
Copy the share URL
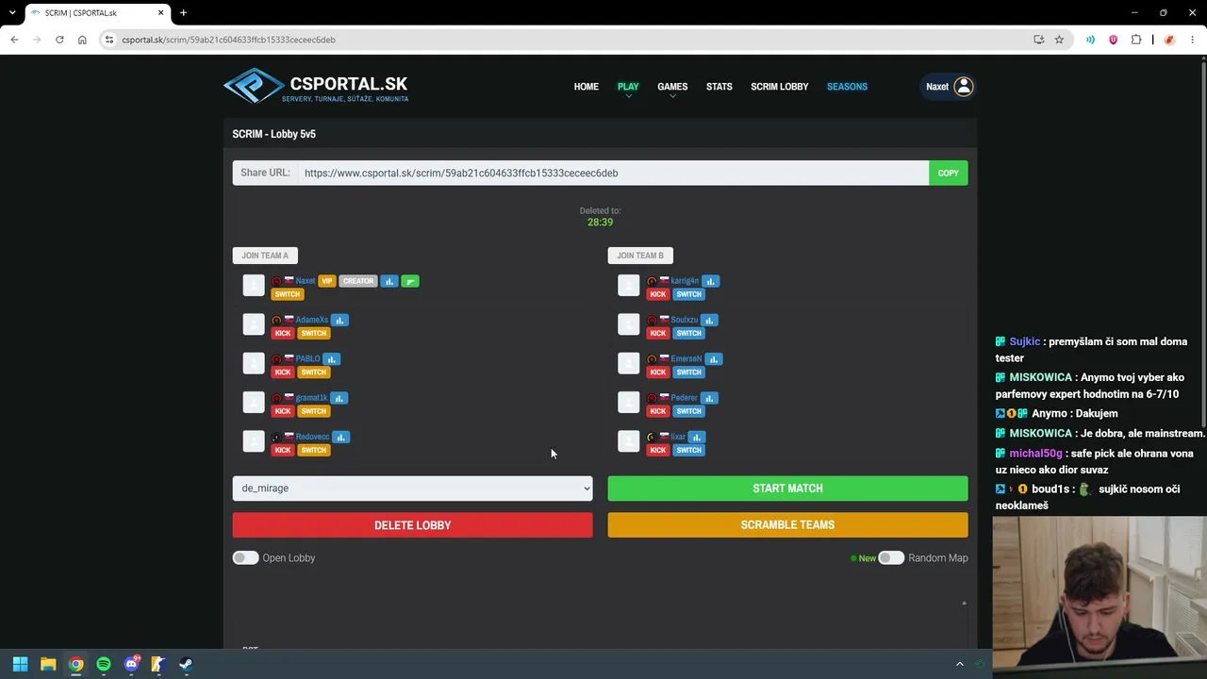point(949,174)
